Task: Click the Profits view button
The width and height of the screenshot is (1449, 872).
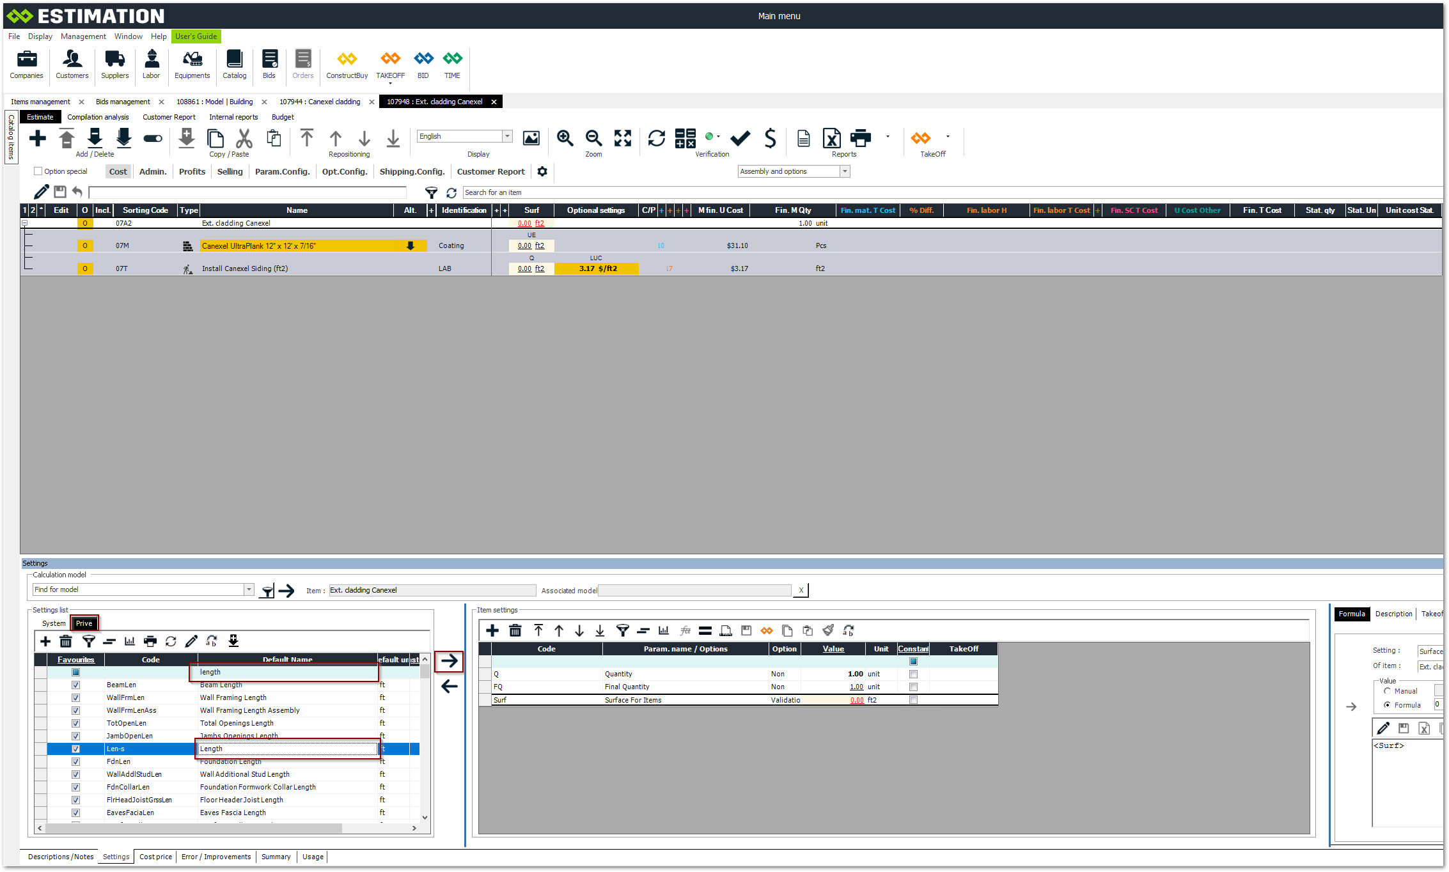Action: [x=192, y=171]
